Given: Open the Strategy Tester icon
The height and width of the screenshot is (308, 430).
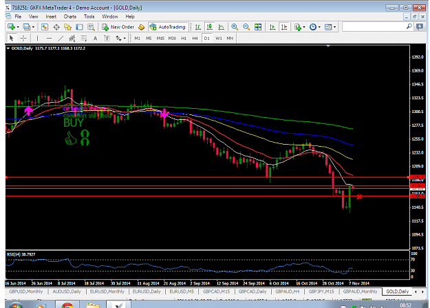Looking at the screenshot, I should tap(91, 27).
